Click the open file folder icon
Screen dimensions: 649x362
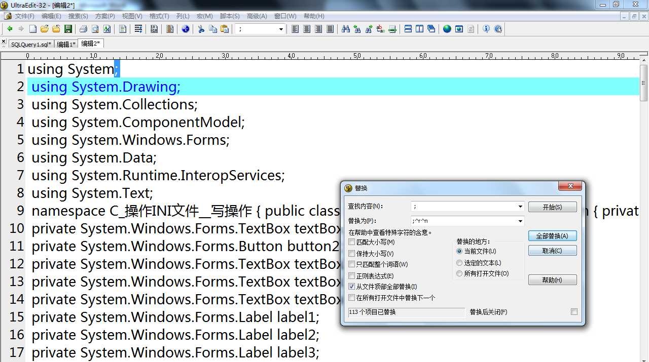click(45, 29)
